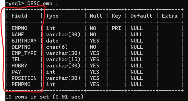Click the BIRTHDAY field name
This screenshot has width=188, height=101.
(x=24, y=41)
